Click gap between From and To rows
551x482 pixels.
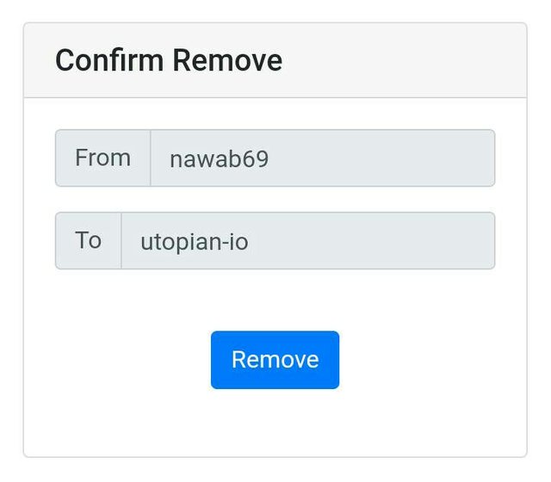click(275, 200)
